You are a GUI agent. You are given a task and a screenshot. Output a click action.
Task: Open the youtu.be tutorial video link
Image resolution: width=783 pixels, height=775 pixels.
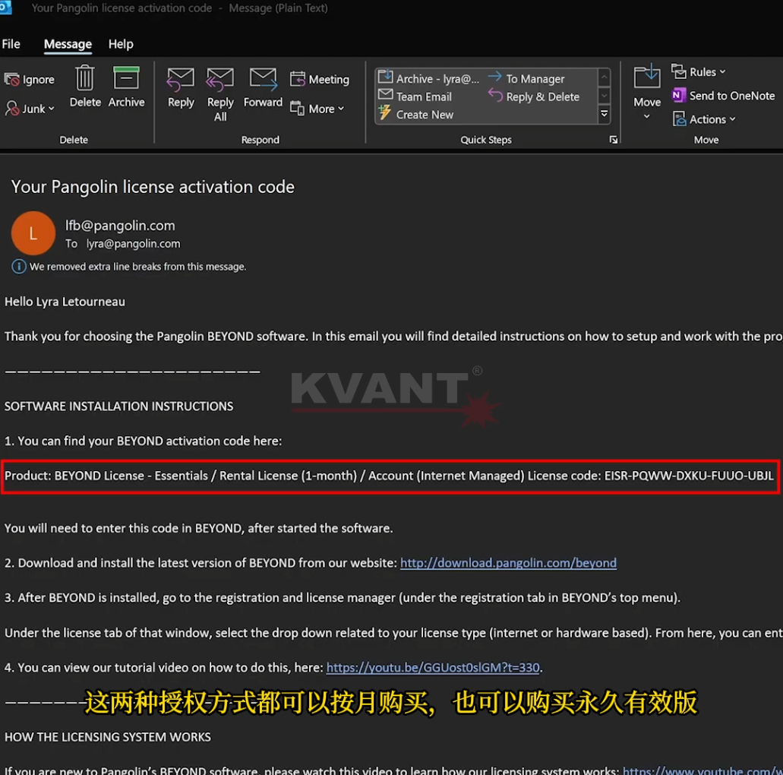pyautogui.click(x=433, y=668)
